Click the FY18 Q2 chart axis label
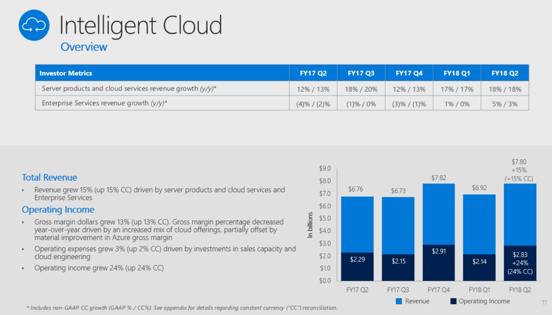Screen dimensions: 552x315 [x=520, y=290]
